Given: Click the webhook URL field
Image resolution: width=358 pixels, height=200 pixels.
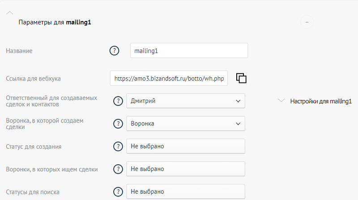Looking at the screenshot, I should [169, 78].
